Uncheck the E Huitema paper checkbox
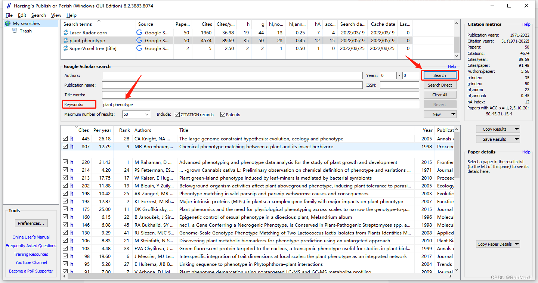This screenshot has width=538, height=283. click(x=65, y=264)
